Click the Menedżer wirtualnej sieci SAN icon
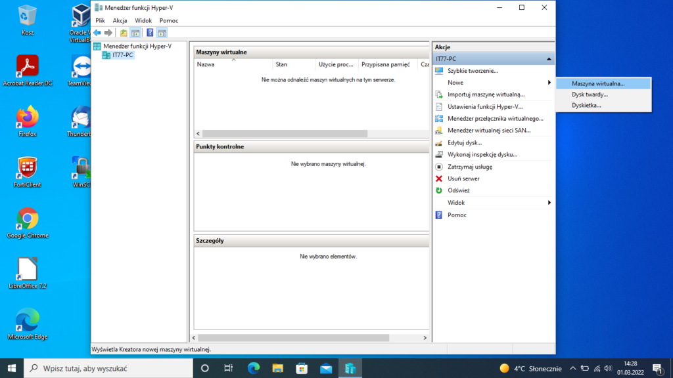 point(439,131)
